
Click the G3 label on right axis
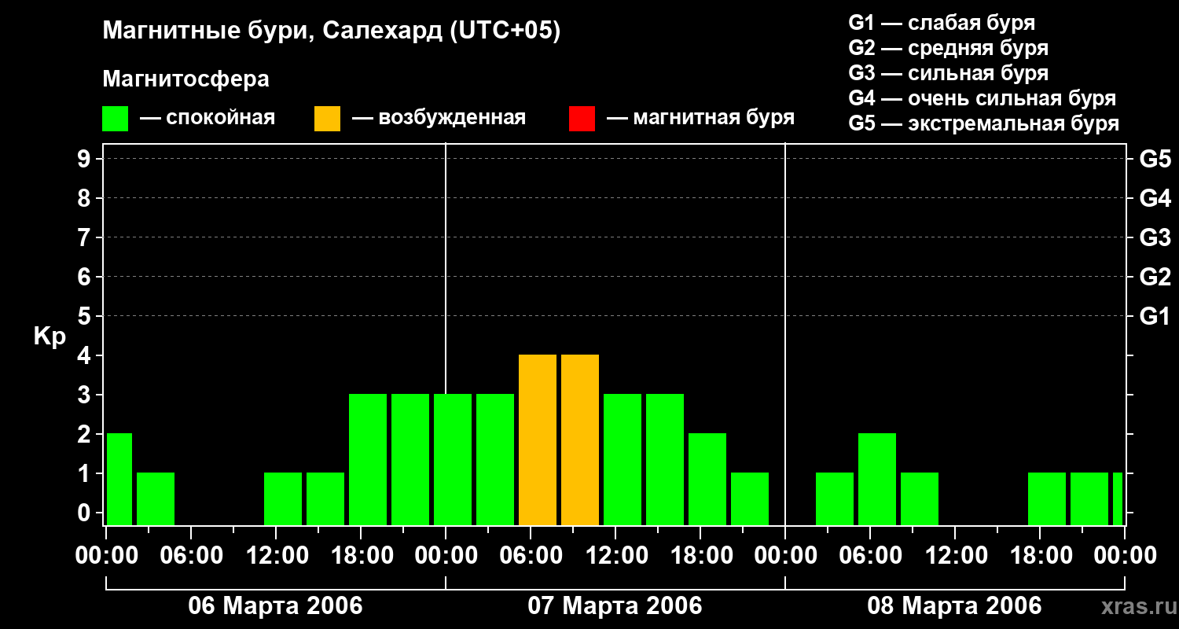[1155, 238]
